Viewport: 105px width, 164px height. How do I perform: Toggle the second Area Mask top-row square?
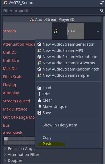click(10, 139)
